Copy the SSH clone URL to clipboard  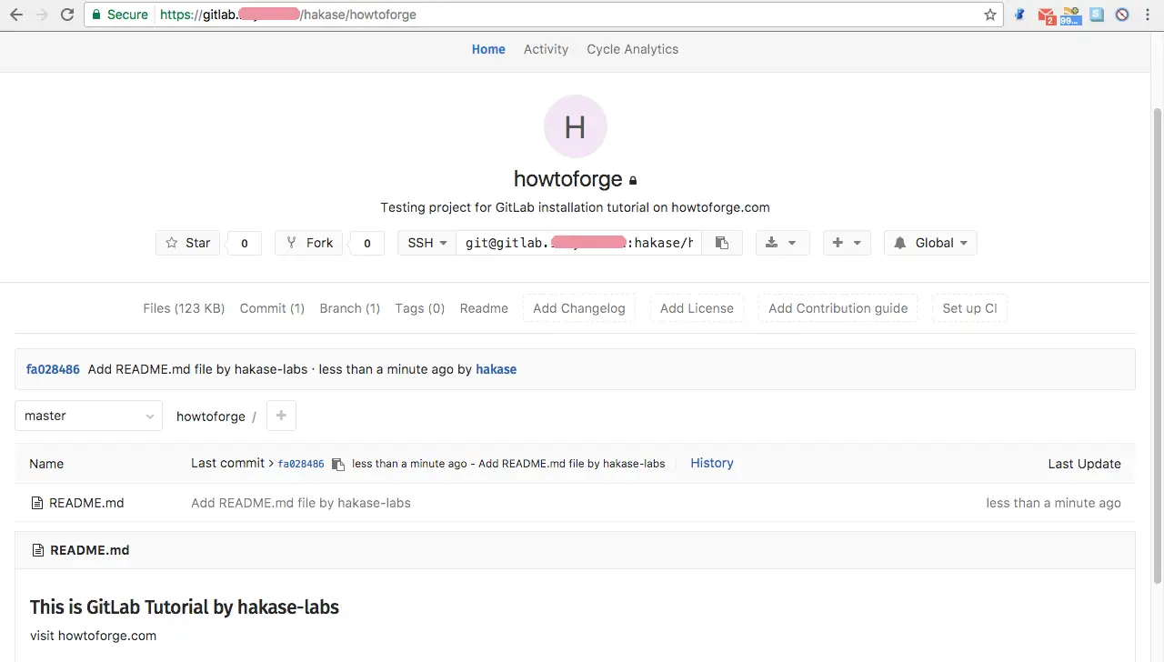click(x=722, y=243)
